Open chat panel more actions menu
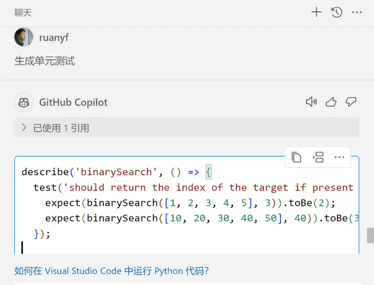 (357, 12)
